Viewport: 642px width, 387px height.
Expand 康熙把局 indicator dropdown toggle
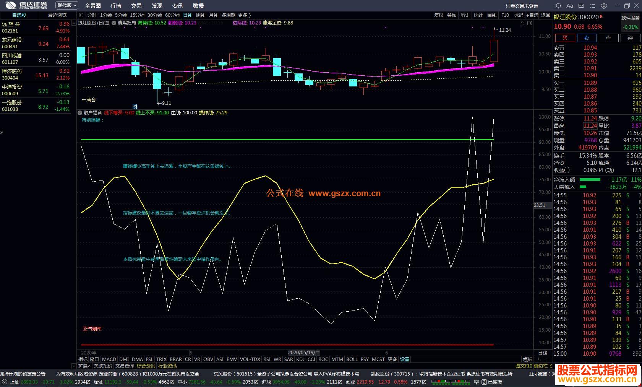coord(114,23)
